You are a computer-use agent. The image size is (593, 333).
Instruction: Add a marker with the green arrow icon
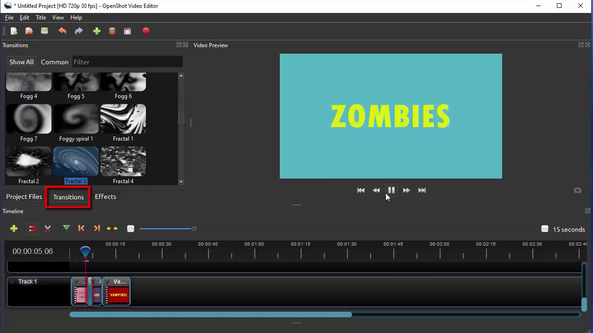66,228
